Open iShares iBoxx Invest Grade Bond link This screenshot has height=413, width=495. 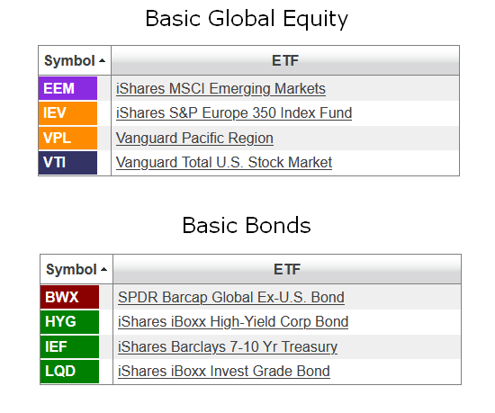224,372
